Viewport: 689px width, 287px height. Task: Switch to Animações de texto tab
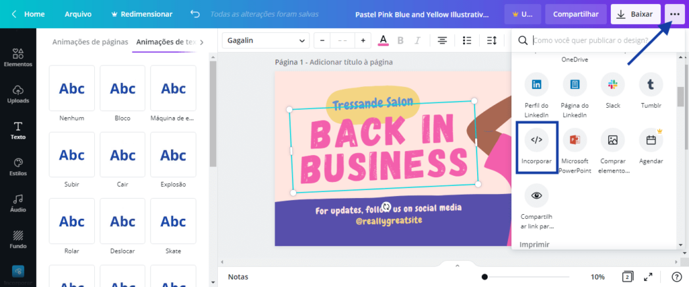click(166, 42)
